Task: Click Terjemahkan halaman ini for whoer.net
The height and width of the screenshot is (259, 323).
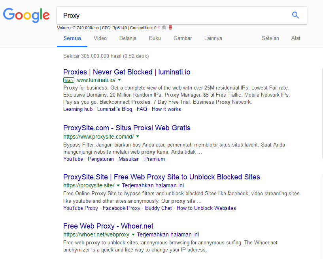Action: (168, 235)
